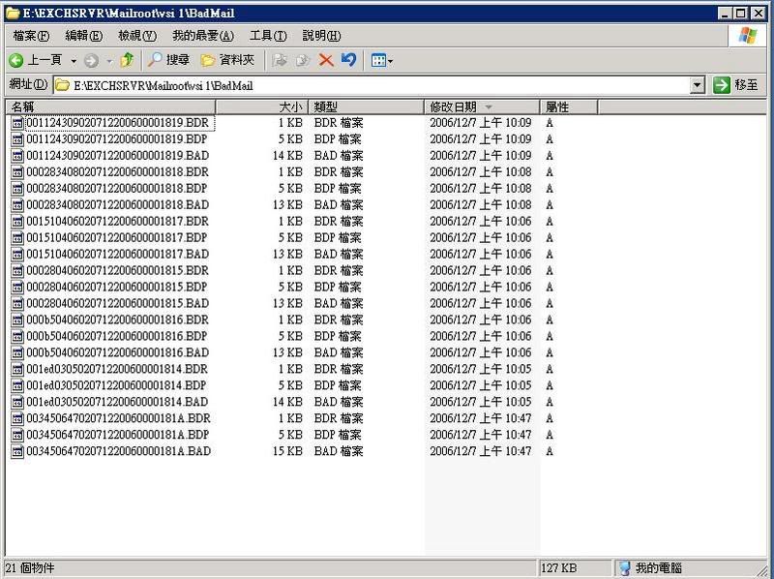
Task: Open the Back history dropdown arrow
Action: tap(74, 60)
